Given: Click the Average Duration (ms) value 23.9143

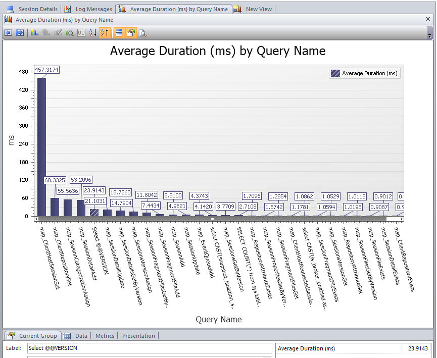Looking at the screenshot, I should [x=418, y=348].
